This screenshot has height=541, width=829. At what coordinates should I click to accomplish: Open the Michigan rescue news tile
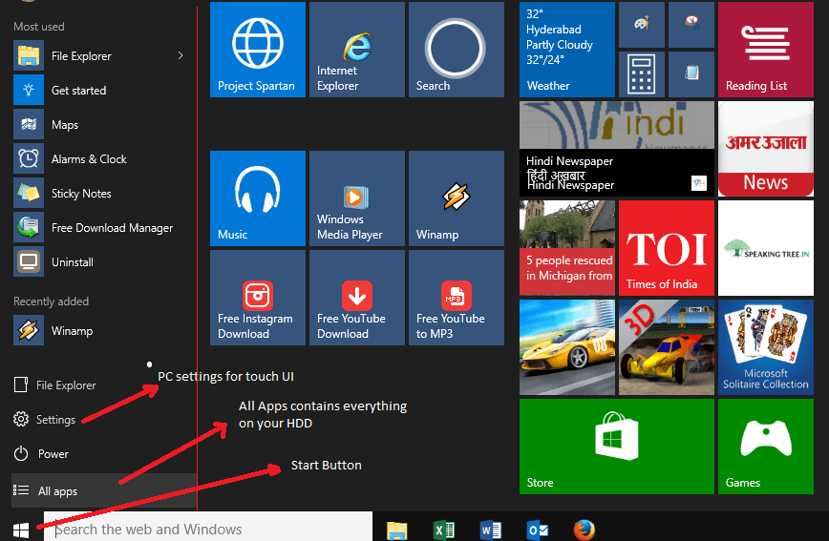[x=567, y=248]
